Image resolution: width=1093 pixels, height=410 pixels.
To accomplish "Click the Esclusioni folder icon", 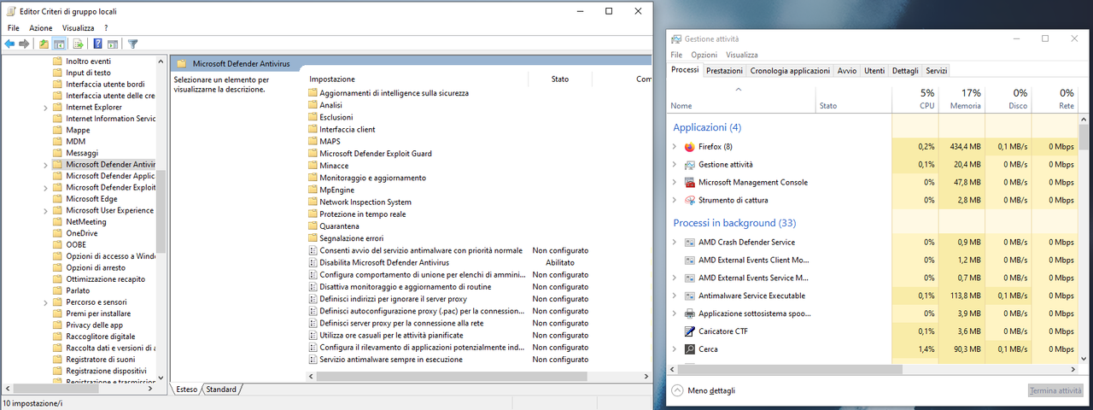I will pos(313,117).
